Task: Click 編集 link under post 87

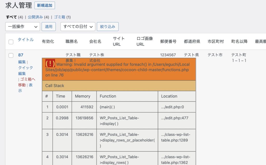Action: pyautogui.click(x=22, y=62)
